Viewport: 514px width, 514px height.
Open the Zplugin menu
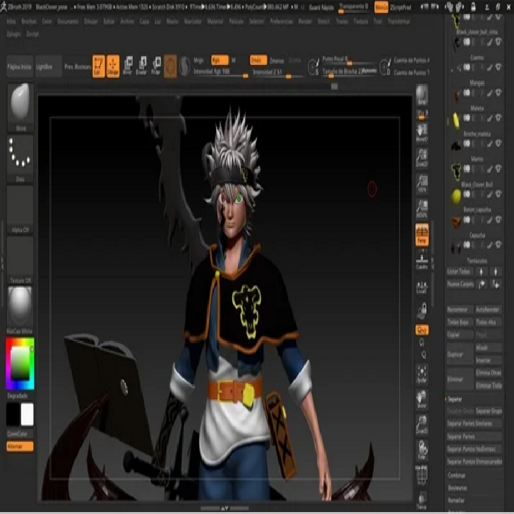13,34
